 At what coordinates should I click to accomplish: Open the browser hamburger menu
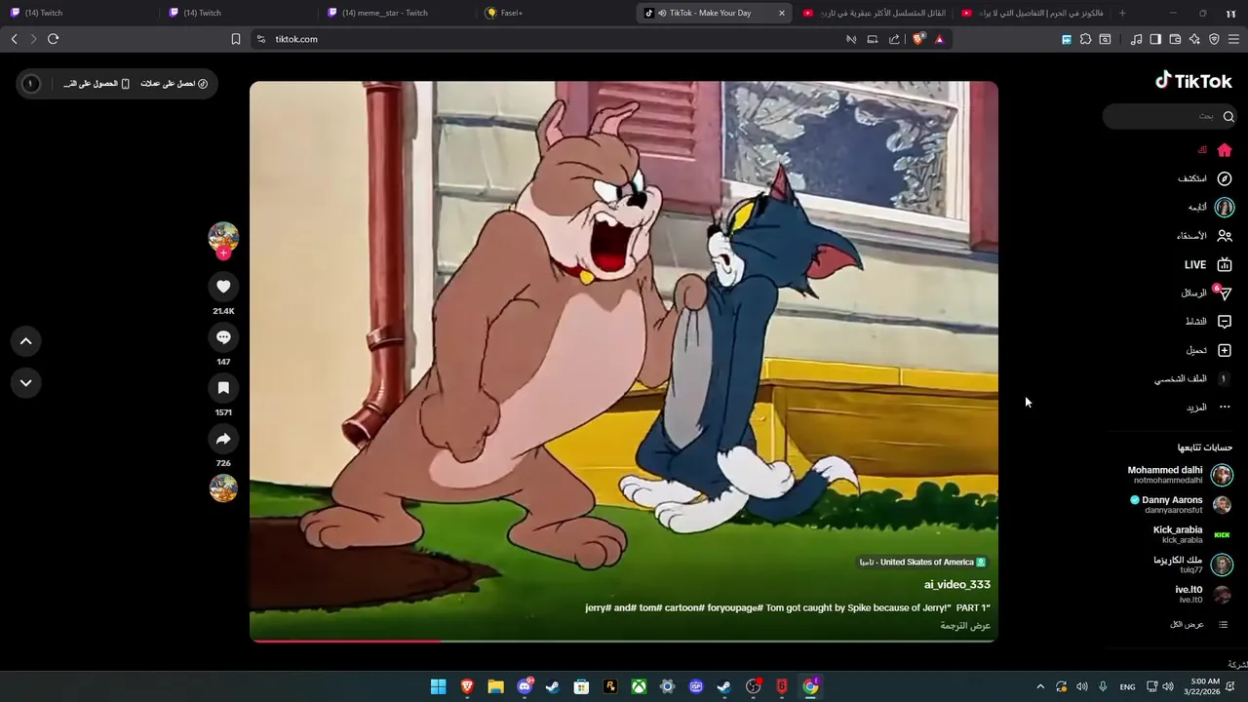[x=1233, y=39]
